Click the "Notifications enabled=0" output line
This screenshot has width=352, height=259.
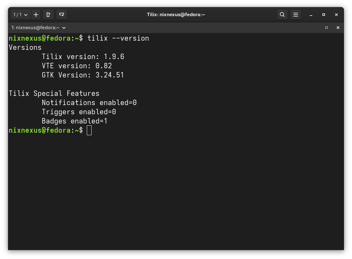pos(89,103)
